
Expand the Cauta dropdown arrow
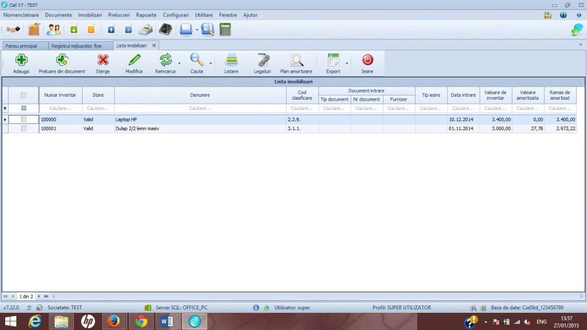(211, 63)
